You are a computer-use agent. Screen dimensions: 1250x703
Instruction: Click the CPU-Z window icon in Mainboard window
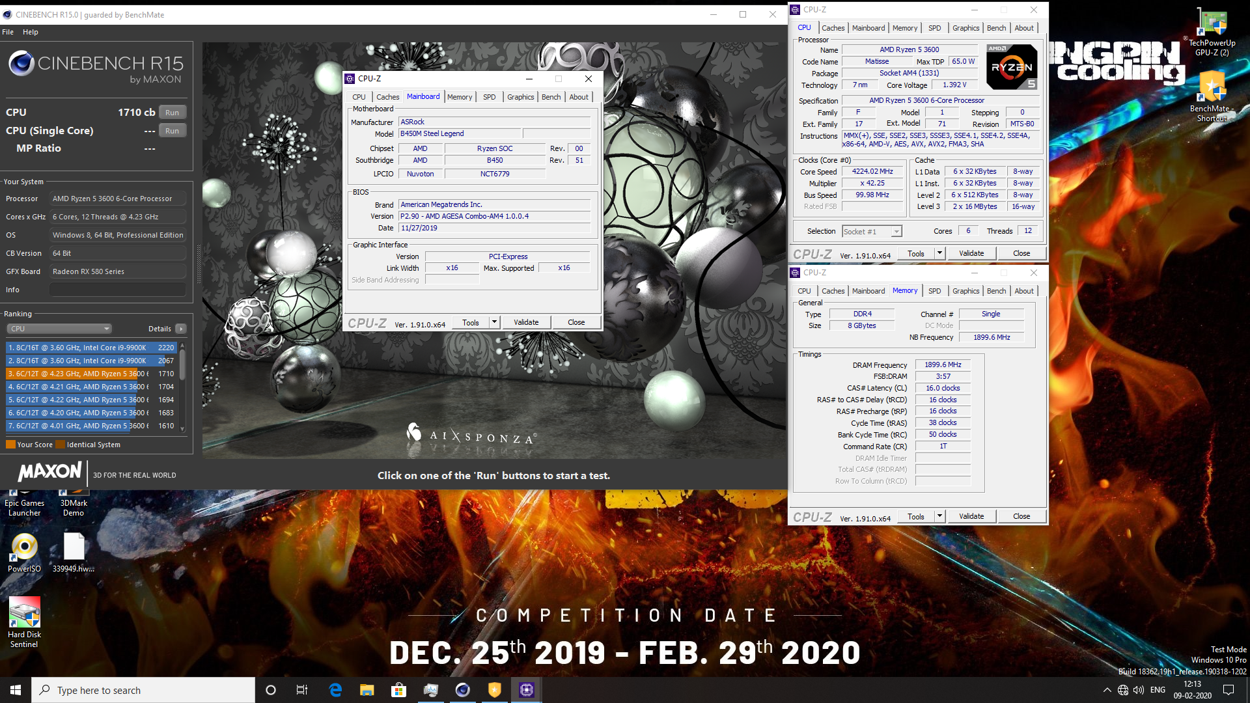click(350, 79)
